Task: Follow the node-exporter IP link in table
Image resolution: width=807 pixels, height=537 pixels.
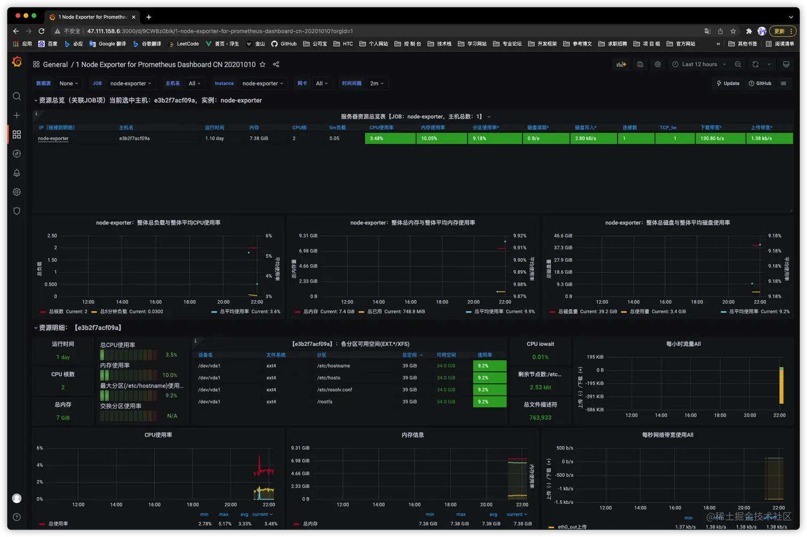Action: [53, 138]
